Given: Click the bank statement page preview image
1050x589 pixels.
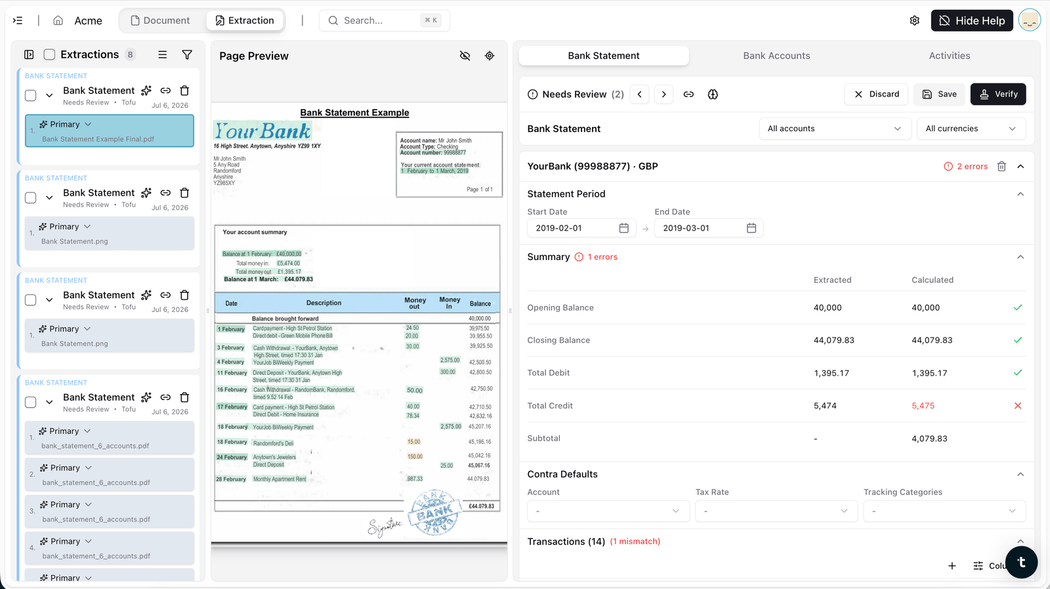Looking at the screenshot, I should point(359,324).
